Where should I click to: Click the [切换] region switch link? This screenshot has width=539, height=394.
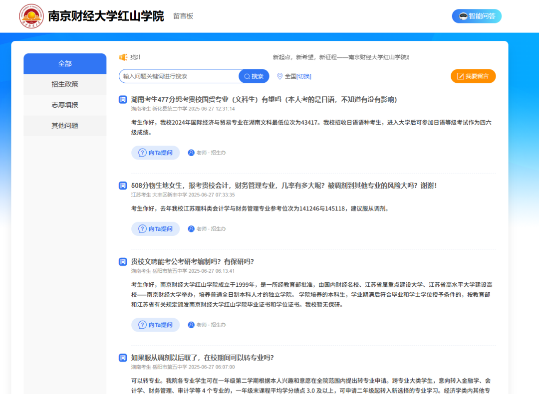pos(304,76)
